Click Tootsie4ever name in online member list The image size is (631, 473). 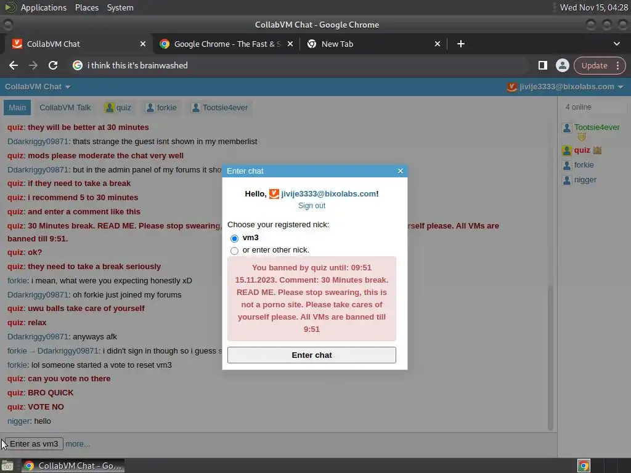pos(596,127)
